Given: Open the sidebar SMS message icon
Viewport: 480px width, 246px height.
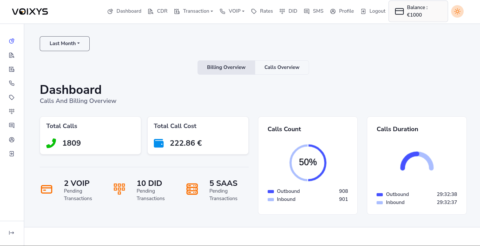Looking at the screenshot, I should [12, 125].
